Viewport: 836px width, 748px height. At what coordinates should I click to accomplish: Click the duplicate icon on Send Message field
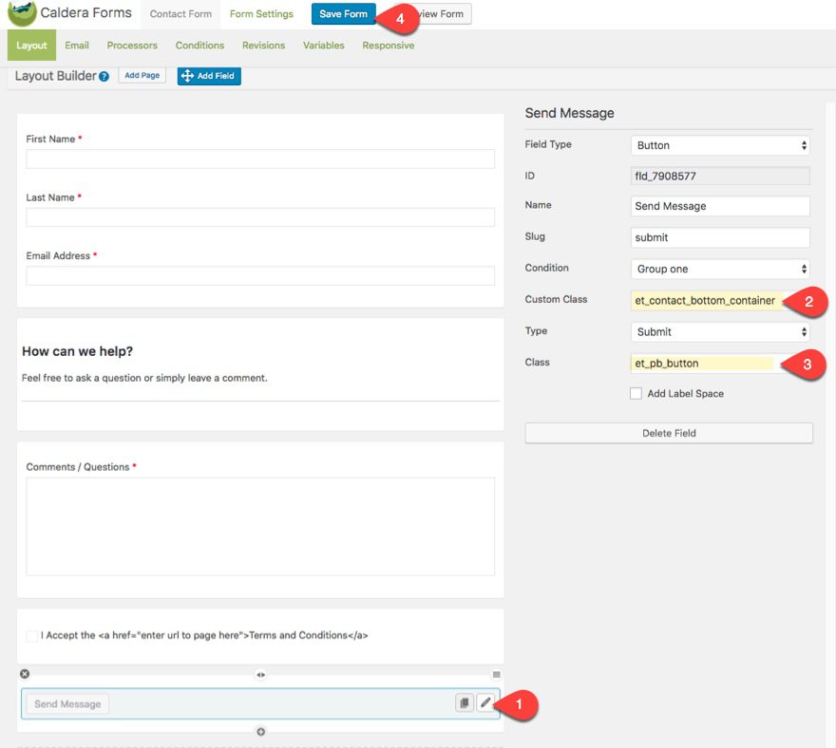pyautogui.click(x=464, y=703)
